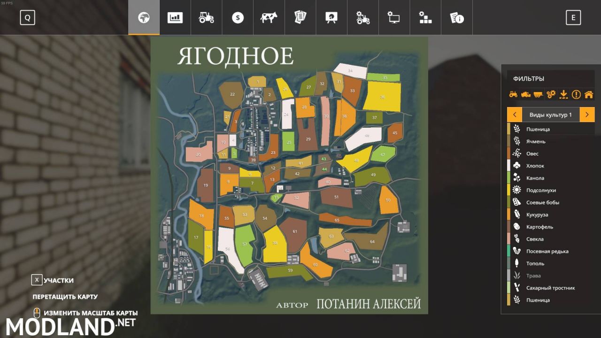Click the beet icon beside Свекла
The image size is (601, 338).
tap(516, 239)
